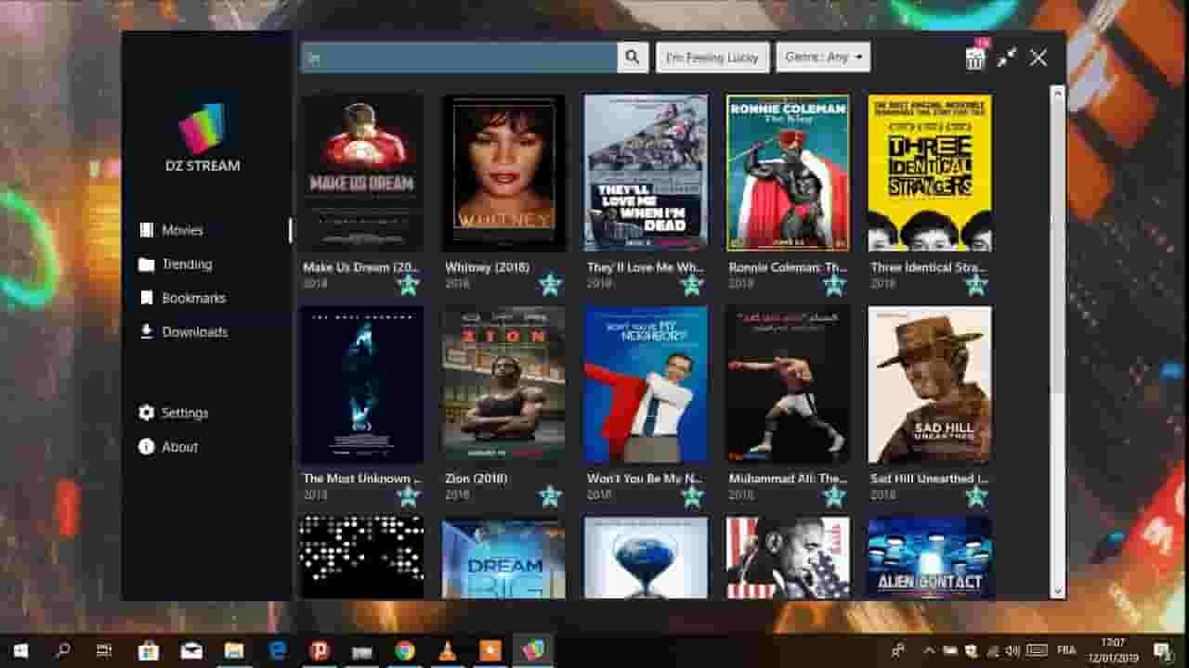Viewport: 1189px width, 668px height.
Task: Open the Alien Contact poster
Action: [930, 559]
